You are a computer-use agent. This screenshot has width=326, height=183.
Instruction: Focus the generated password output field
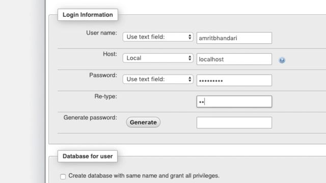pyautogui.click(x=234, y=123)
